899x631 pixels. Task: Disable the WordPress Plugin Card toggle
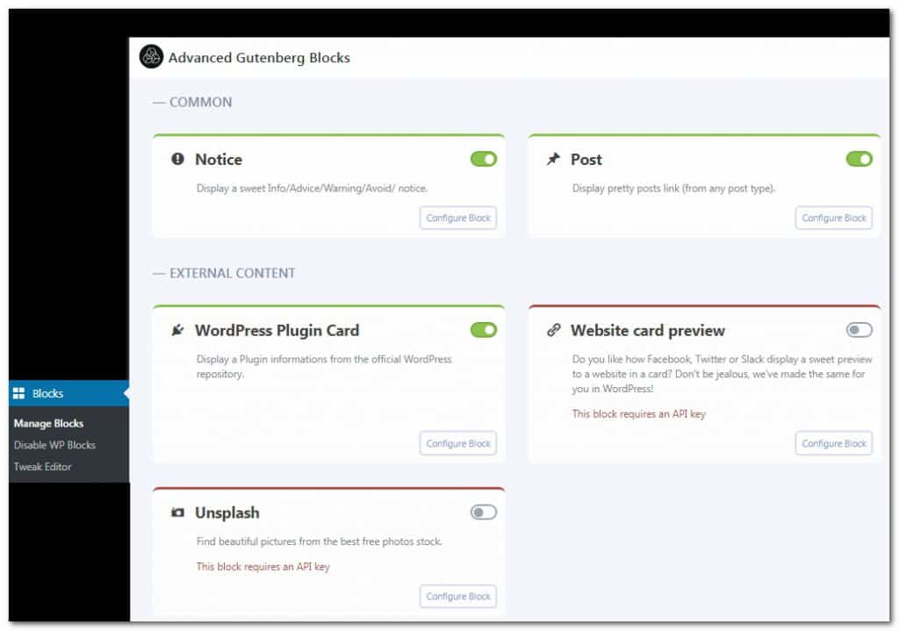coord(484,330)
